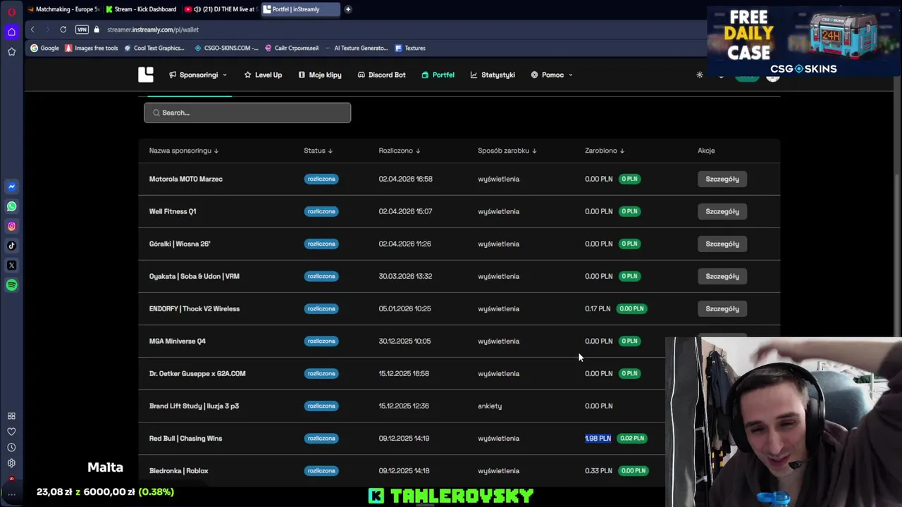Open TikTok in the Opera sidebar
Image resolution: width=902 pixels, height=507 pixels.
click(x=11, y=246)
